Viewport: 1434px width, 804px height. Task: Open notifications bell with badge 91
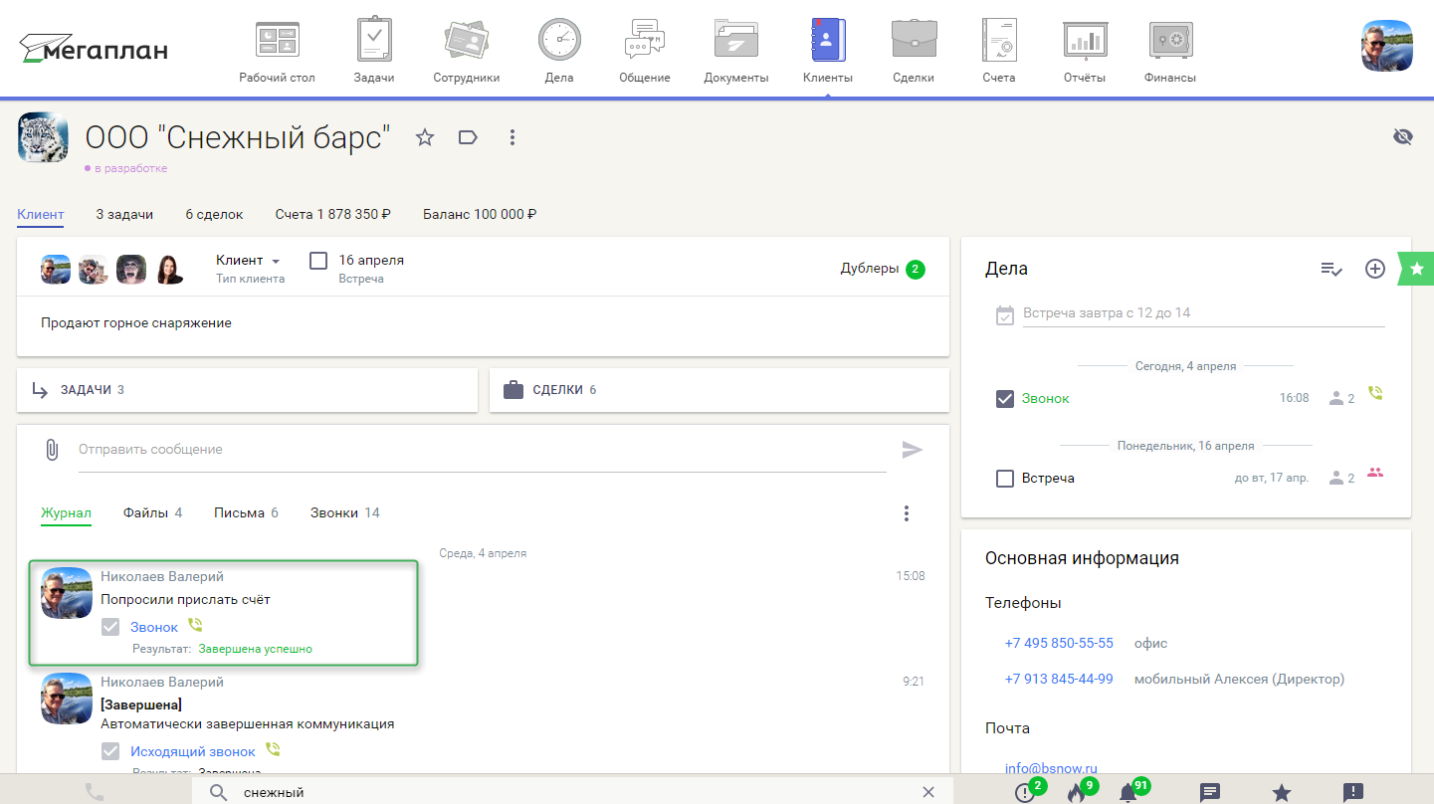pyautogui.click(x=1128, y=792)
